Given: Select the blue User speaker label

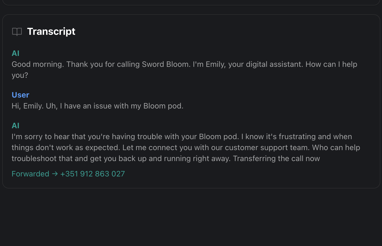Looking at the screenshot, I should tap(21, 95).
